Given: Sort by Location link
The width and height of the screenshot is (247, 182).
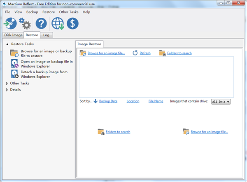Looking at the screenshot, I should [x=133, y=101].
